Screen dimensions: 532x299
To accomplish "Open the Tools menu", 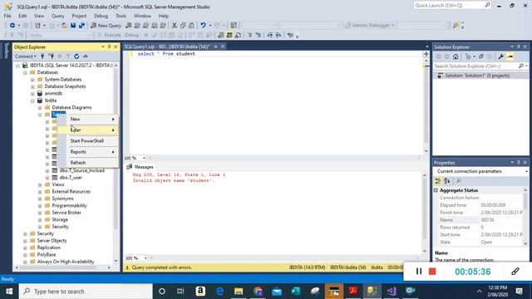I will click(x=121, y=16).
